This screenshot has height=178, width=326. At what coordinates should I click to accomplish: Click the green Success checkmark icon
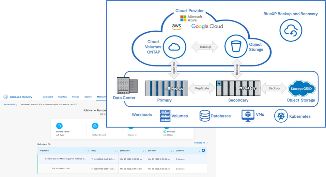pos(165,131)
